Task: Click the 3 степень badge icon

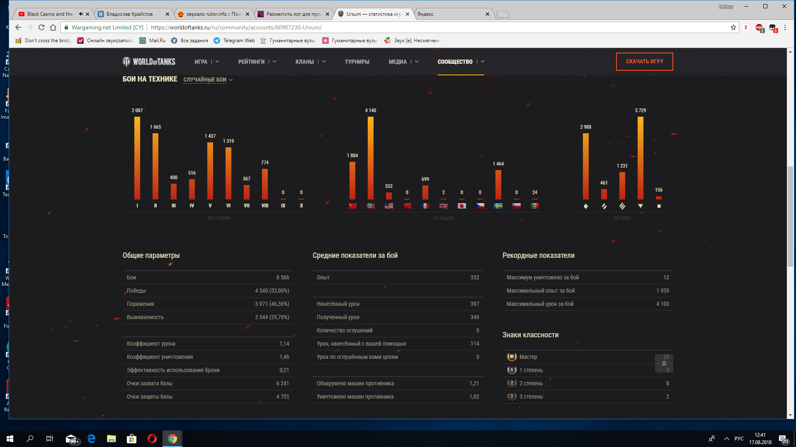Action: tap(512, 397)
